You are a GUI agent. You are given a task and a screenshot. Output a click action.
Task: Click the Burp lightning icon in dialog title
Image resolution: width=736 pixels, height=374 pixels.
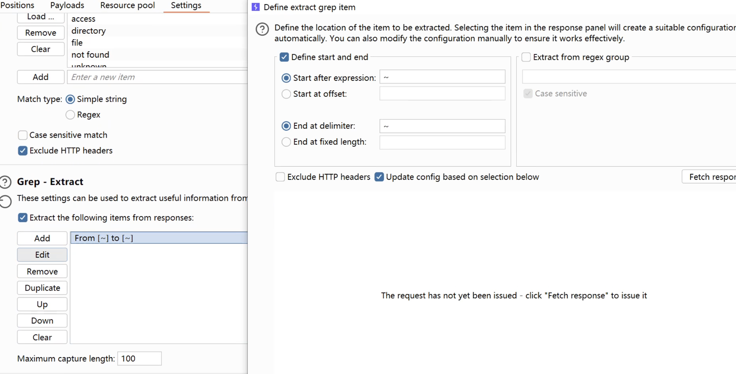(x=255, y=7)
